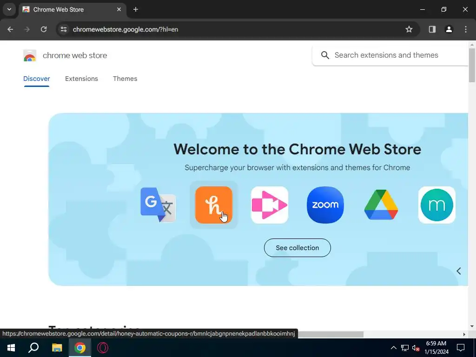Viewport: 476px width, 357px height.
Task: Open Windows taskbar search
Action: pyautogui.click(x=33, y=348)
